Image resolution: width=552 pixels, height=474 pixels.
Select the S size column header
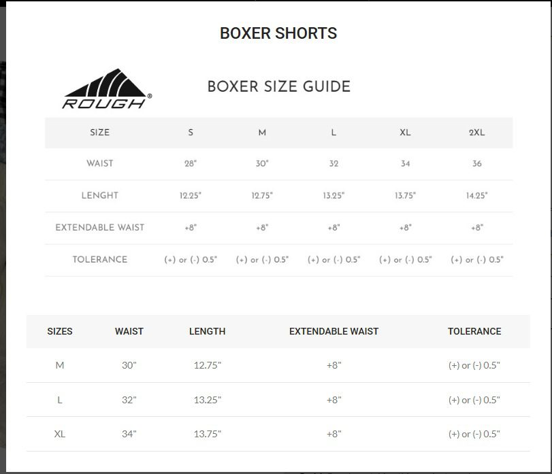(191, 133)
